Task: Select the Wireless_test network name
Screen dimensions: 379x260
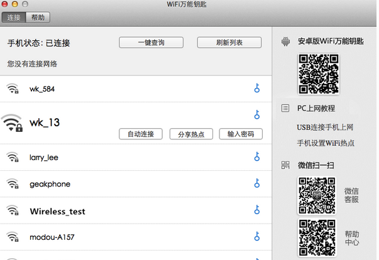Action: click(x=58, y=212)
